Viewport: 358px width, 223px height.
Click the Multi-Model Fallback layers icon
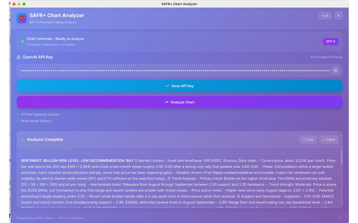pyautogui.click(x=18, y=121)
